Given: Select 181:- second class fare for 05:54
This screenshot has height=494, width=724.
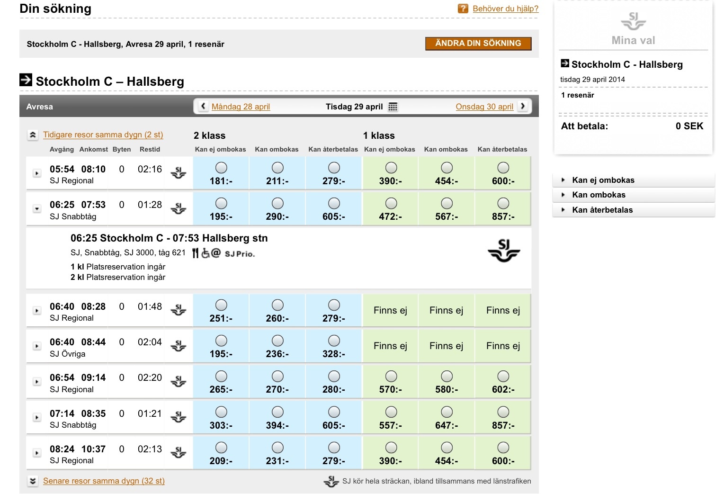Looking at the screenshot, I should [x=221, y=168].
